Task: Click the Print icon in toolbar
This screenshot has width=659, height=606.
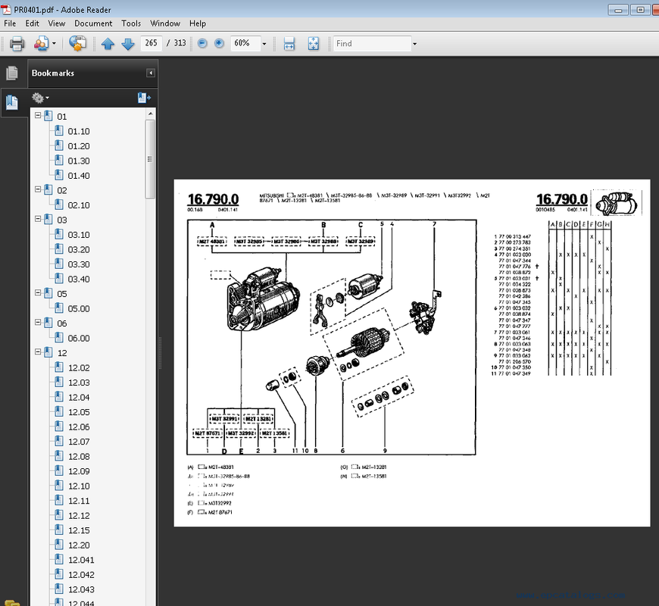Action: pyautogui.click(x=17, y=43)
